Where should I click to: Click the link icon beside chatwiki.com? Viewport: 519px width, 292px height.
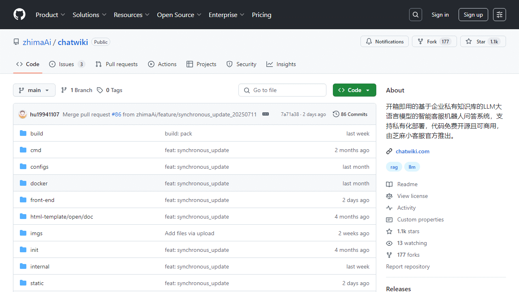389,151
